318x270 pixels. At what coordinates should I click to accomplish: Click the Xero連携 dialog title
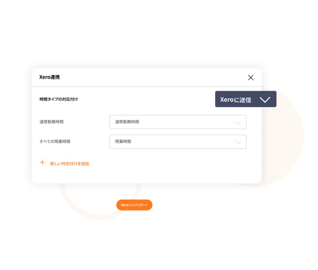pyautogui.click(x=50, y=77)
